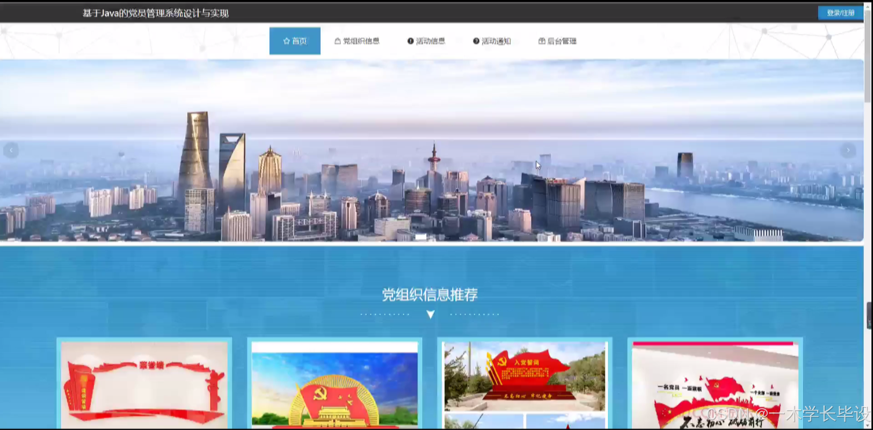This screenshot has width=873, height=430.
Task: Go to the 活动信息 page
Action: click(x=426, y=41)
